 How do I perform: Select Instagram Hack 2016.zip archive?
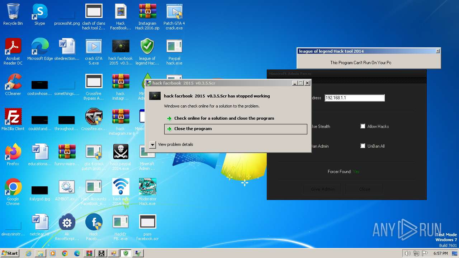[147, 17]
